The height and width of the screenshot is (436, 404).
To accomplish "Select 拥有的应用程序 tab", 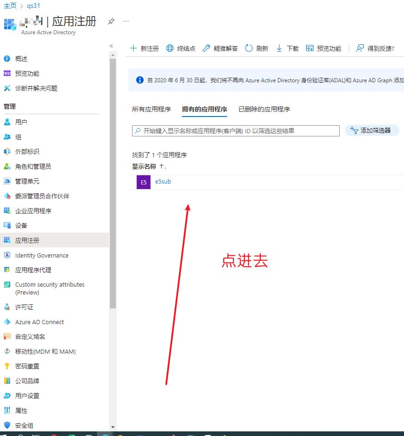I will (205, 109).
